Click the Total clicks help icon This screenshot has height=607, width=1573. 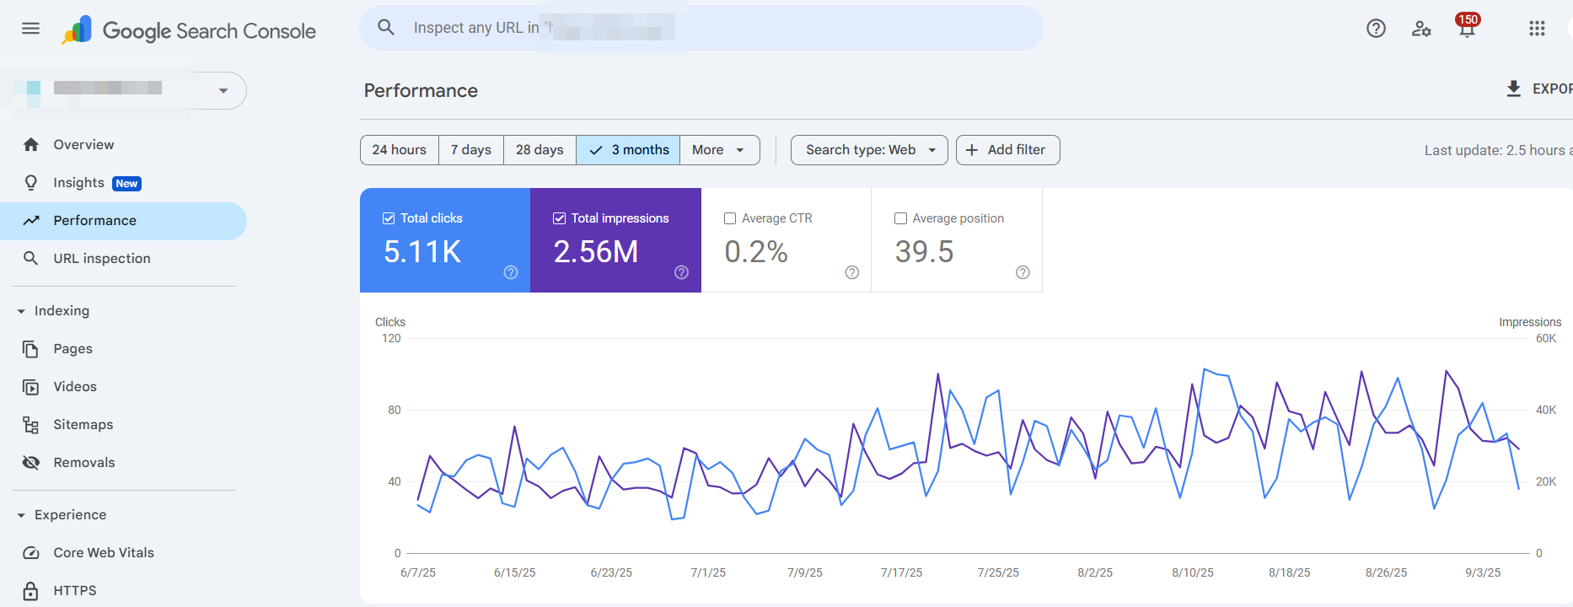pyautogui.click(x=511, y=272)
